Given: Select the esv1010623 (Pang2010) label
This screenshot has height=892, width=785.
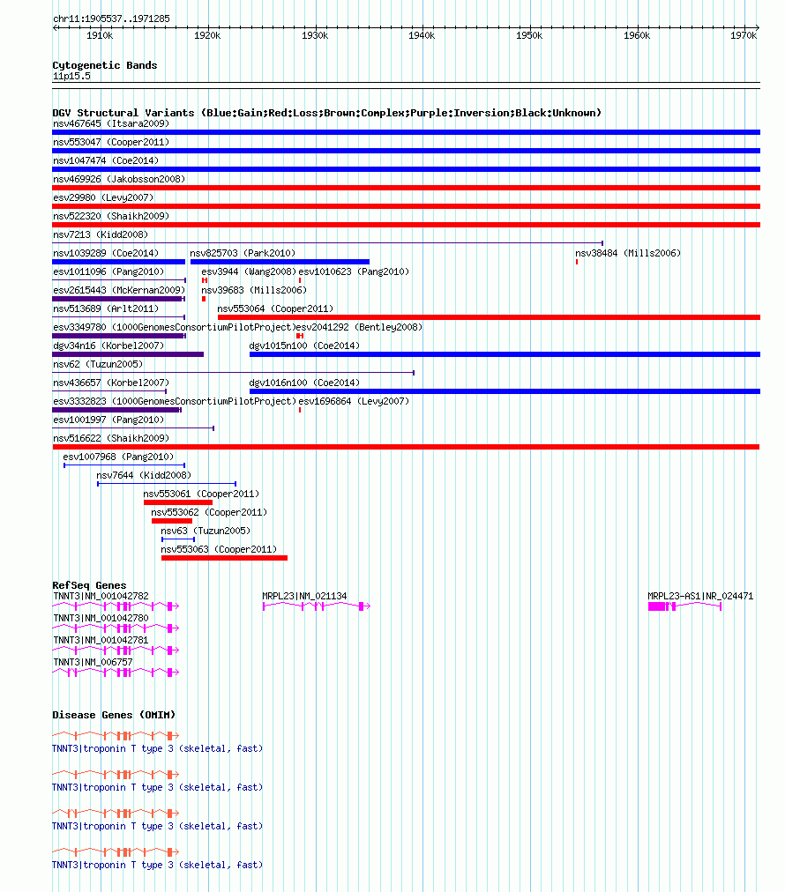Looking at the screenshot, I should (x=354, y=272).
